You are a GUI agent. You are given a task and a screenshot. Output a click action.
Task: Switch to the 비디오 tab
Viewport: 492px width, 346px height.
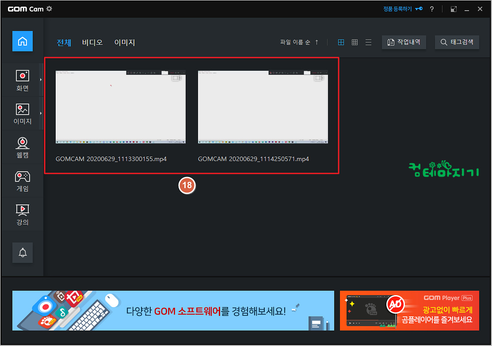[92, 42]
